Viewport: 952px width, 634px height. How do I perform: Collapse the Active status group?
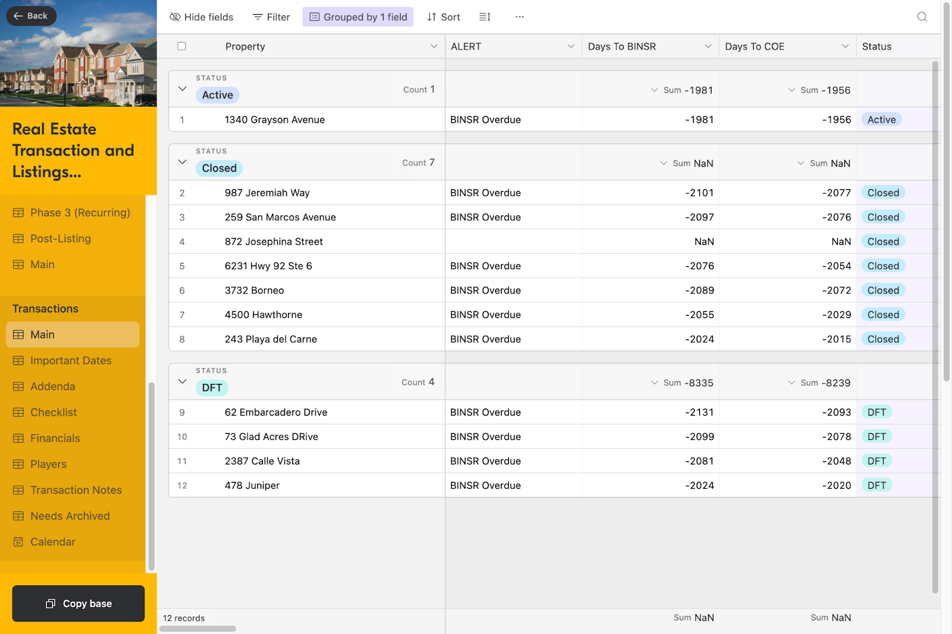click(182, 89)
